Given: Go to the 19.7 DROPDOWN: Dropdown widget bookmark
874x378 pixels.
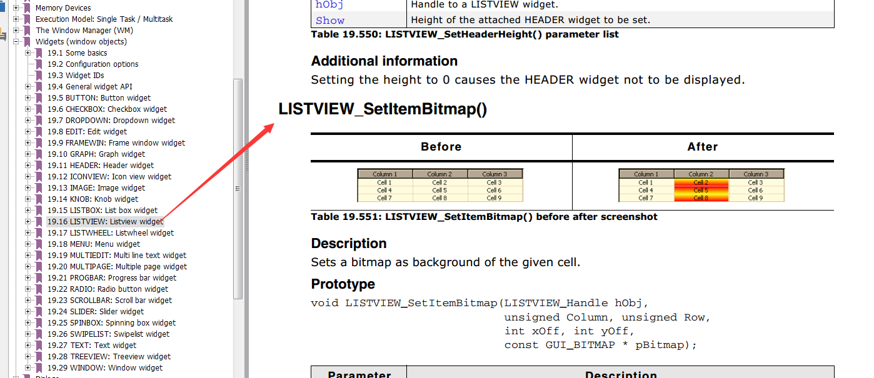Looking at the screenshot, I should (111, 121).
